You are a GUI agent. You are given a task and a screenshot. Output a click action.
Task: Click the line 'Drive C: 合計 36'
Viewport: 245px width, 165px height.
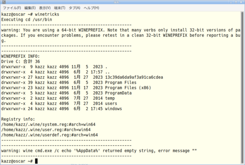(x=20, y=62)
